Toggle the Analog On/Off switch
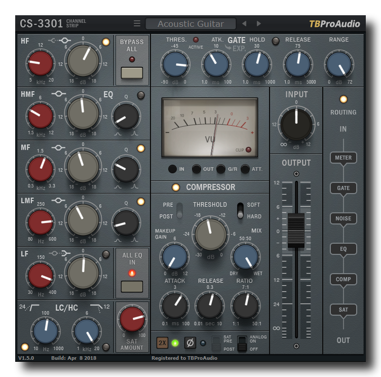This screenshot has width=381, height=377. point(242,343)
